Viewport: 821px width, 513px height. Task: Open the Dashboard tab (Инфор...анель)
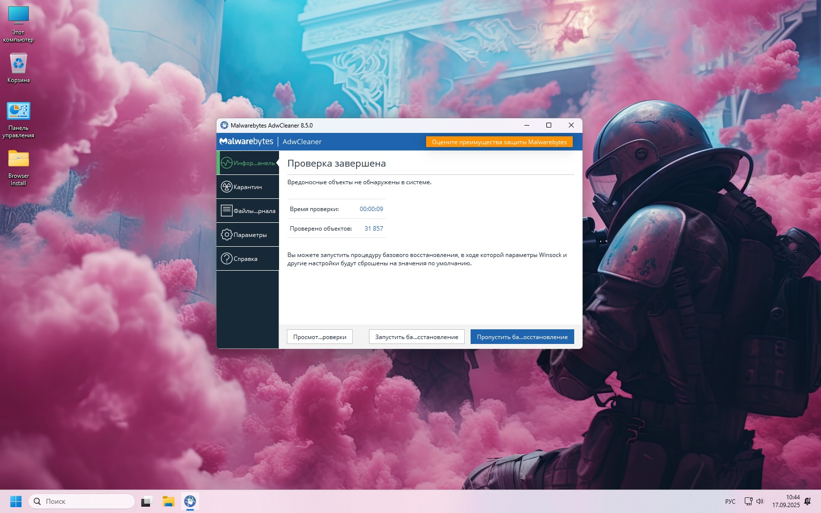pos(248,163)
